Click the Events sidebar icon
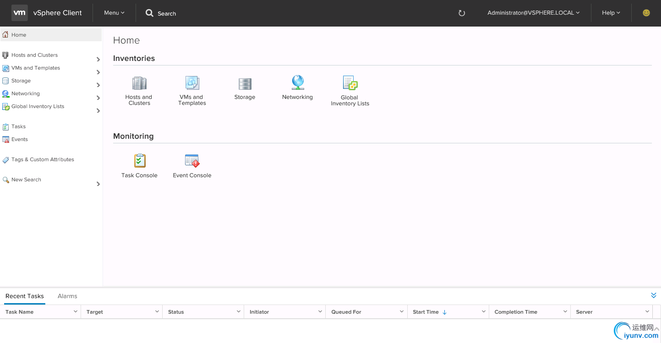This screenshot has height=343, width=661. tap(5, 139)
